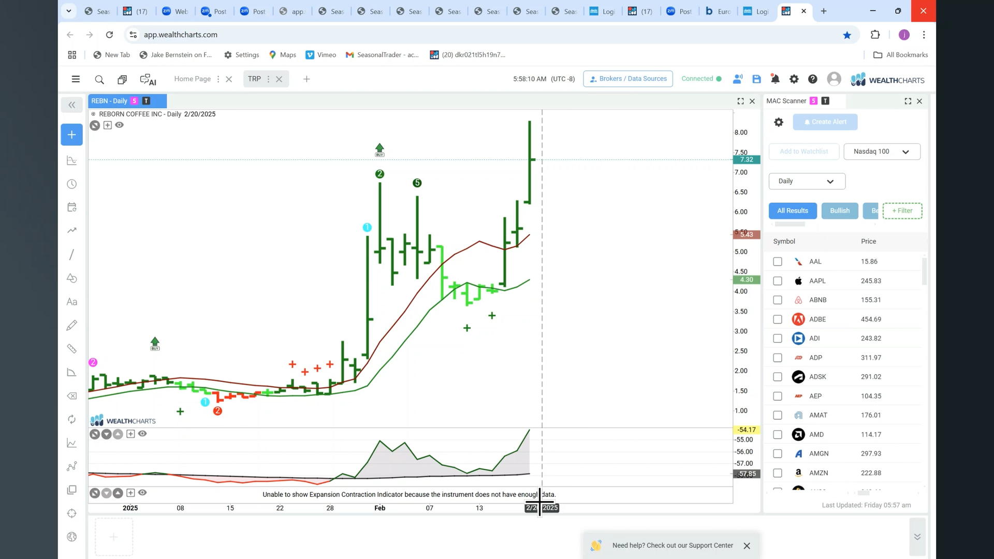
Task: Open the user account avatar
Action: point(834,79)
